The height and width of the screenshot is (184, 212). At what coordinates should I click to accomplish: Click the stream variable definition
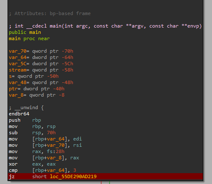[x=41, y=70]
